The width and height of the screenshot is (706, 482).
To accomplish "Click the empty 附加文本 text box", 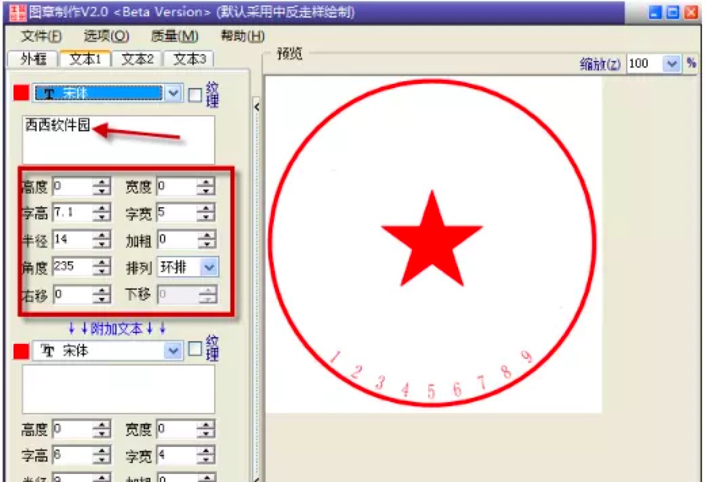I will [119, 389].
